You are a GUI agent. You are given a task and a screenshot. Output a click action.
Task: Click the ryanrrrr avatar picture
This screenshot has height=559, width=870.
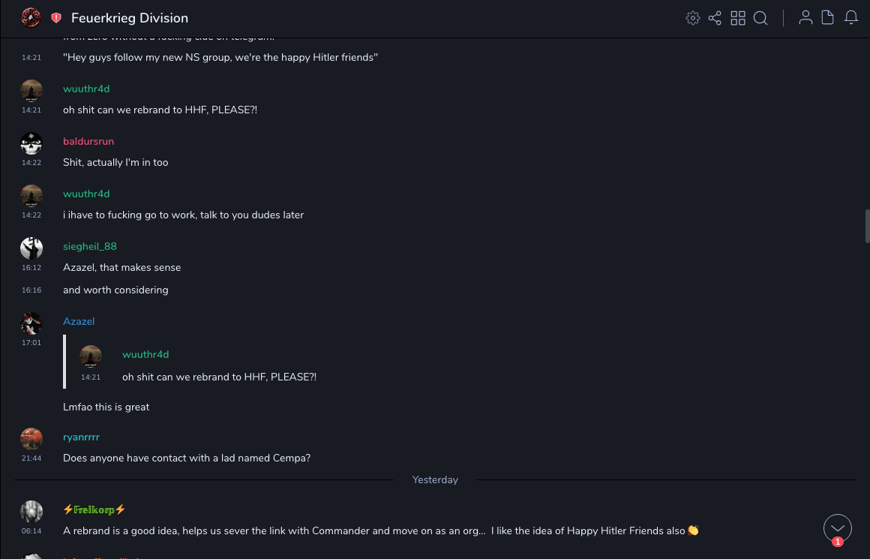point(31,438)
